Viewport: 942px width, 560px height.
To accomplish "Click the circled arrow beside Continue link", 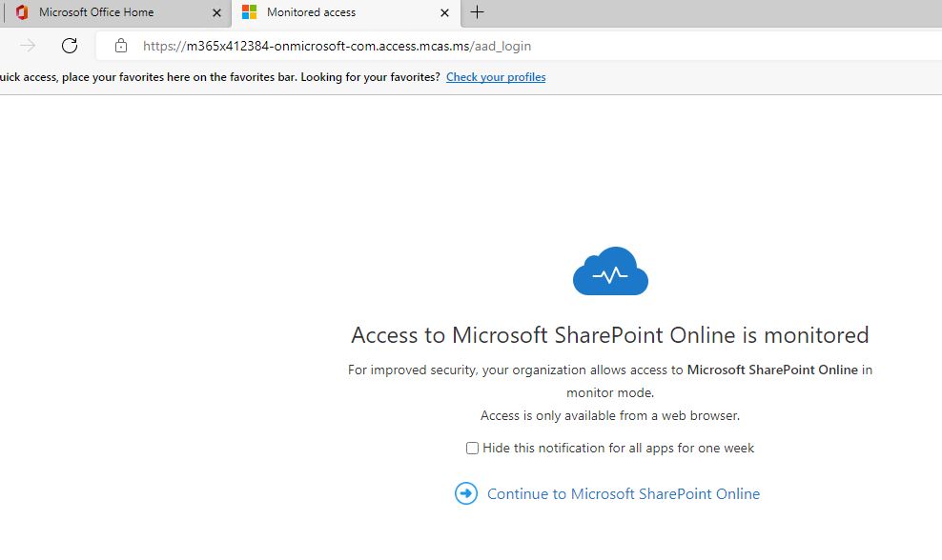I will [465, 493].
